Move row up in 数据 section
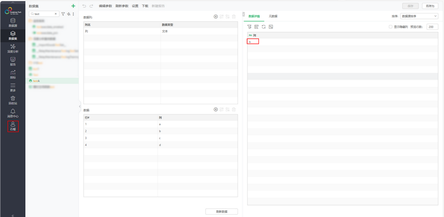This screenshot has width=444, height=217. click(222, 109)
